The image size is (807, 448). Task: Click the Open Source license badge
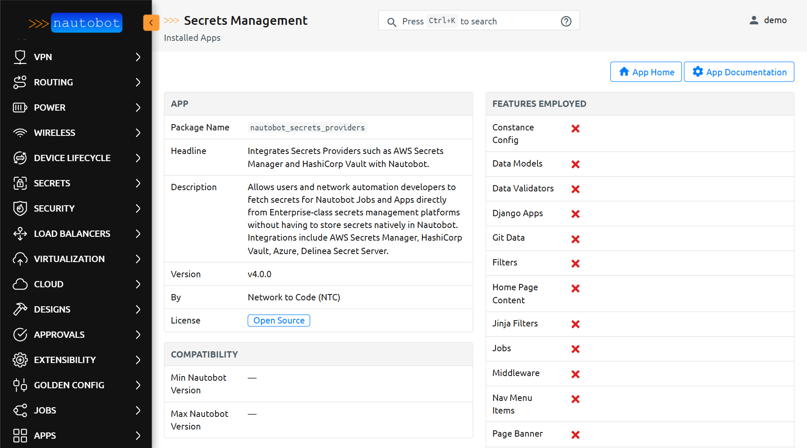pyautogui.click(x=279, y=321)
